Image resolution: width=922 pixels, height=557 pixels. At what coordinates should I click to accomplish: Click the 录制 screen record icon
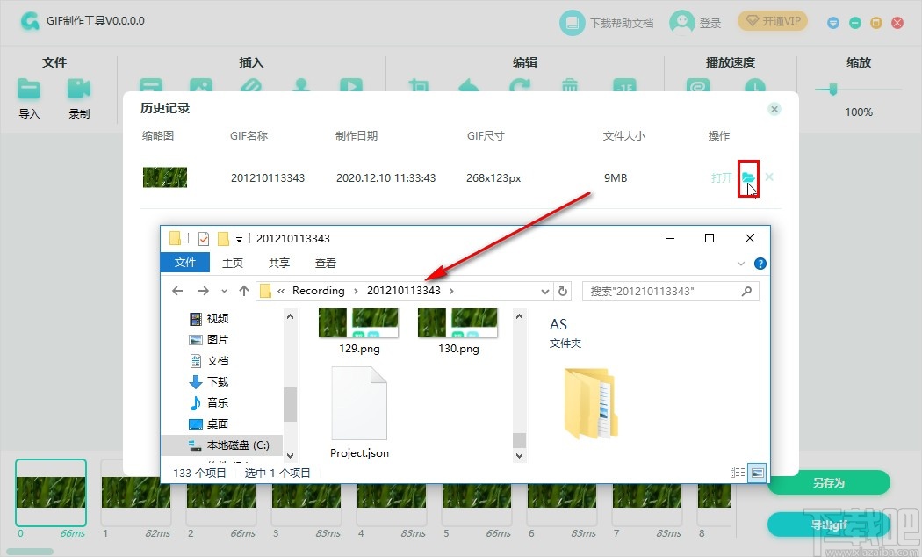coord(79,88)
